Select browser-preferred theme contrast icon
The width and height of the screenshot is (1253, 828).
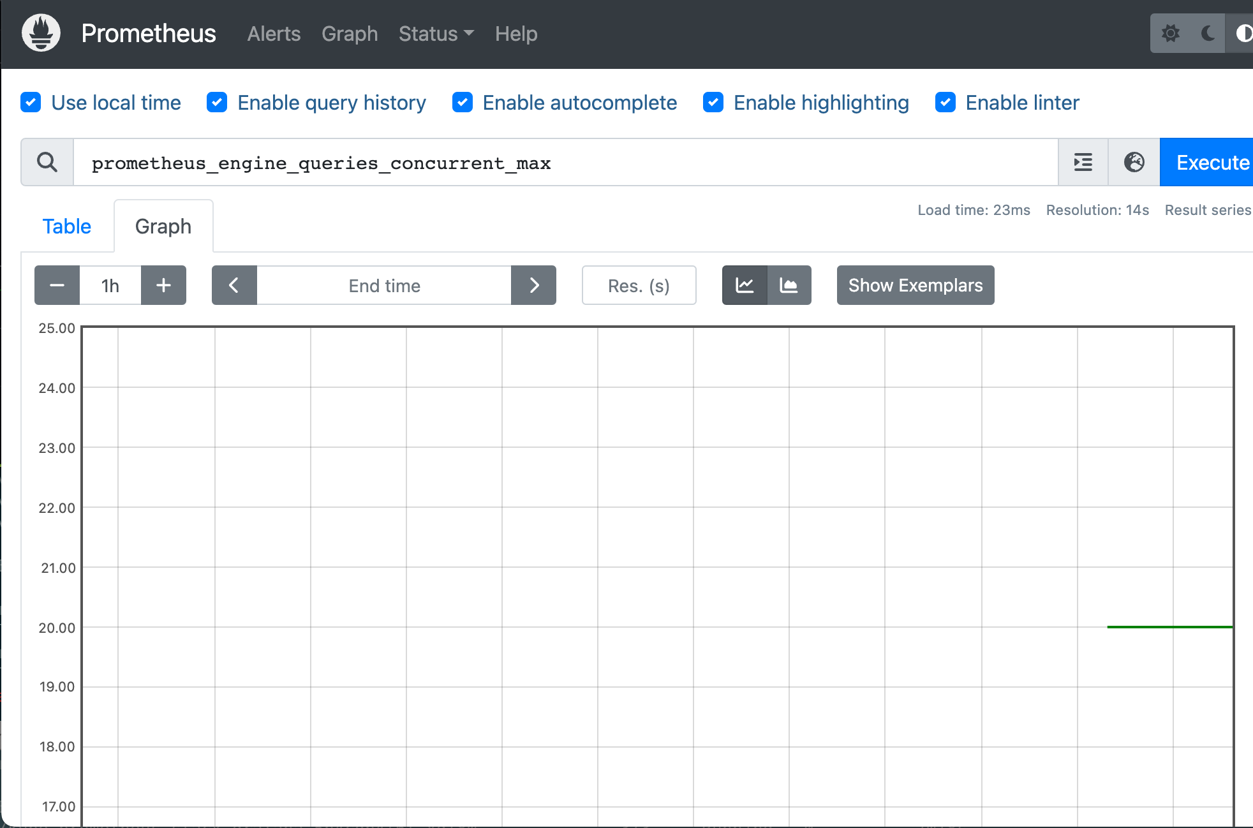tap(1243, 33)
